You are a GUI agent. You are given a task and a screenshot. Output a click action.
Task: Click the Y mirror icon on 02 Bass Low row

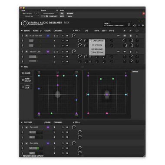coord(131,52)
